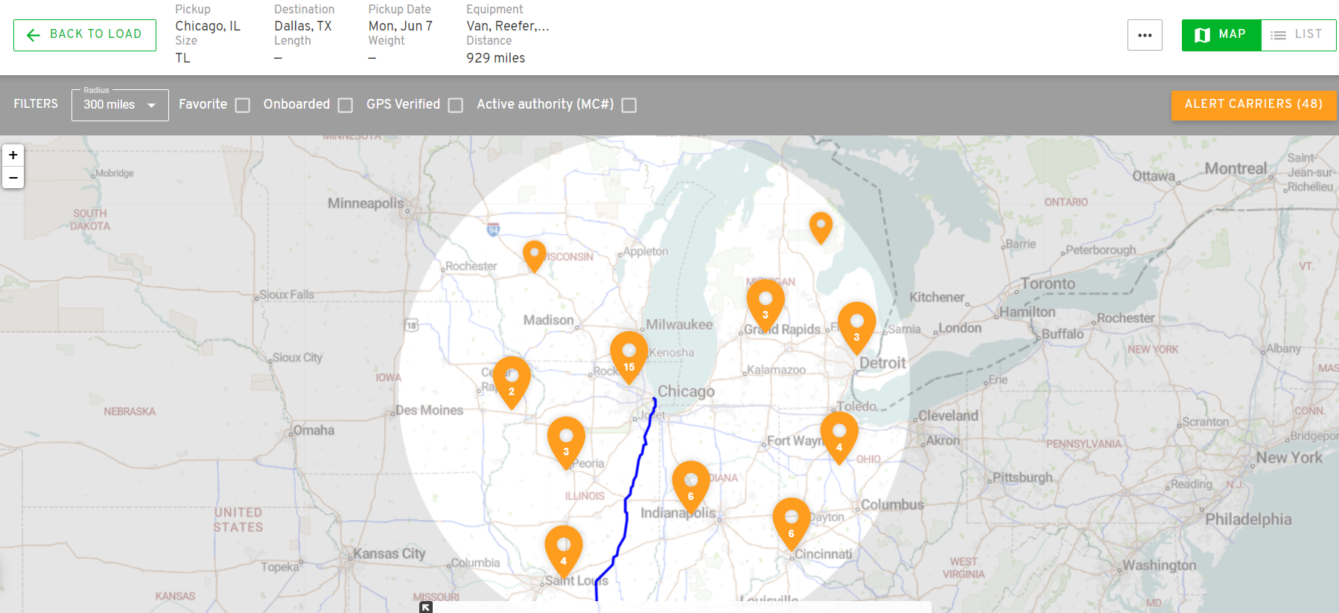Click the 3-carrier pin at Grand Rapids
1339x613 pixels.
pos(766,305)
